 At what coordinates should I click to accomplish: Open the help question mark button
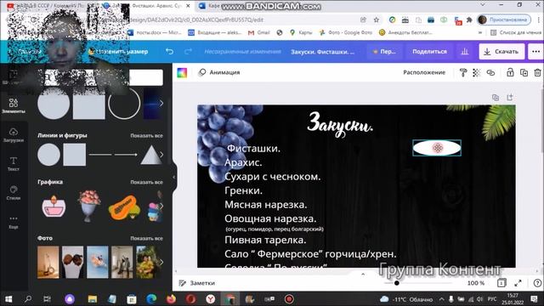pos(537,283)
